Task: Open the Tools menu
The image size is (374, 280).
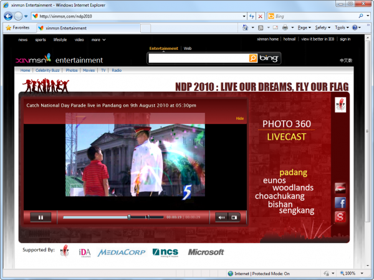Action: click(342, 27)
